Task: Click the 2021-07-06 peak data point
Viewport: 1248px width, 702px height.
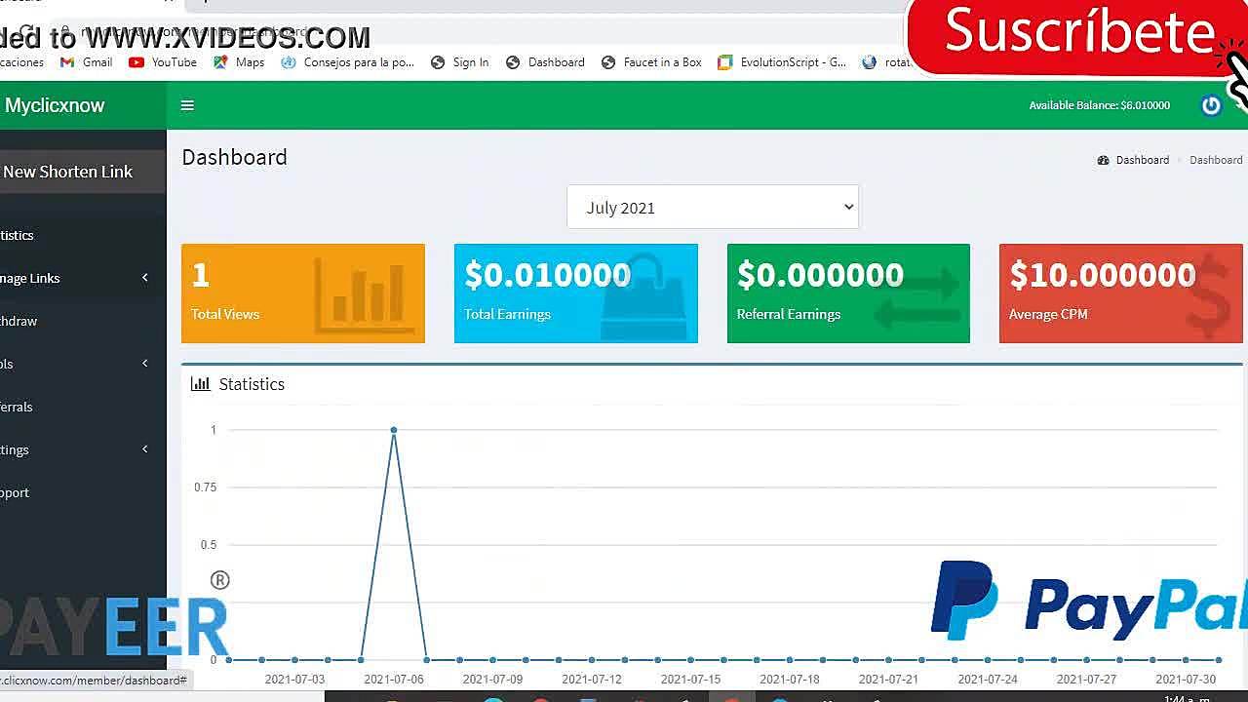Action: (394, 430)
